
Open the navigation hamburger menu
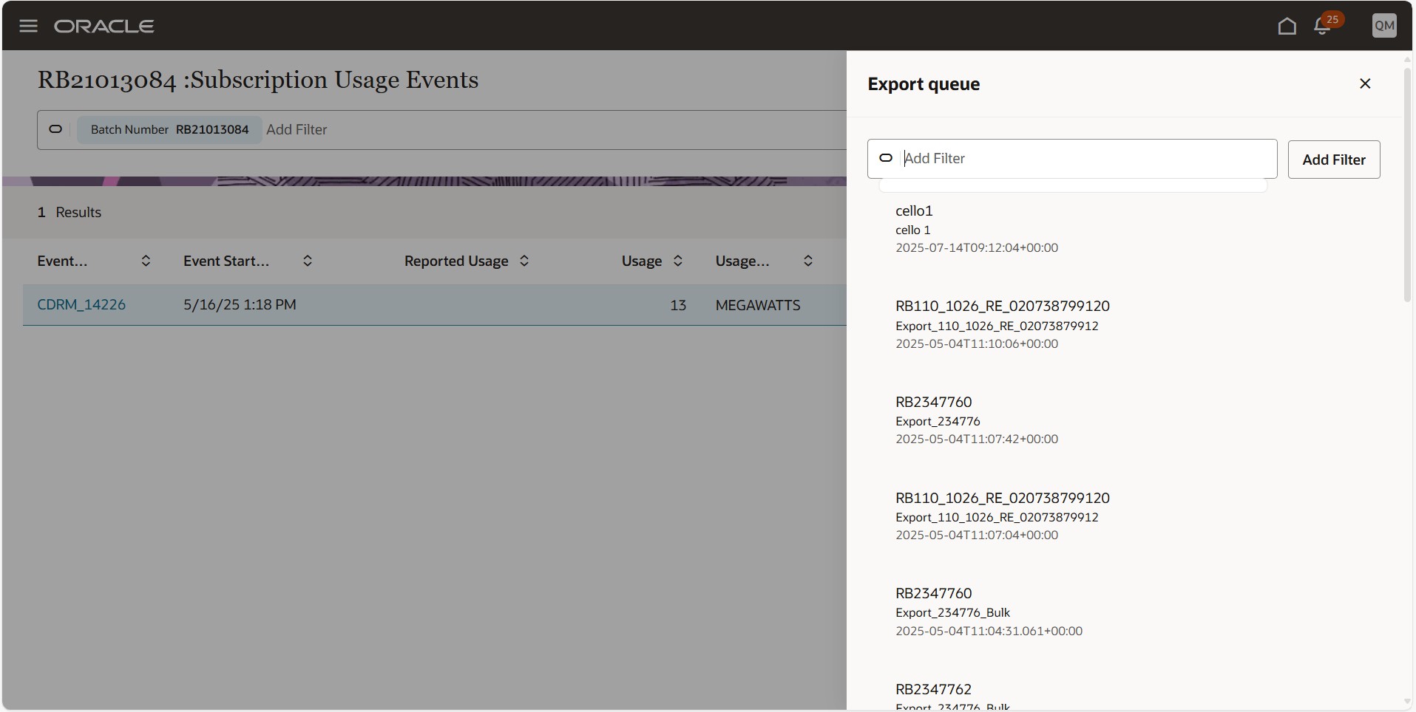(27, 25)
